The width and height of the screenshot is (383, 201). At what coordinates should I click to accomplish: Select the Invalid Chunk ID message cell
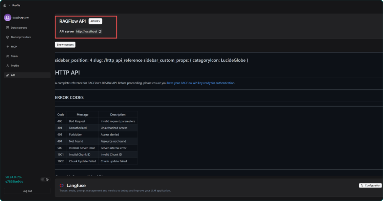tap(83, 155)
